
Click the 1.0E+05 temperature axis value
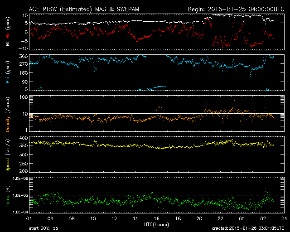coord(20,195)
